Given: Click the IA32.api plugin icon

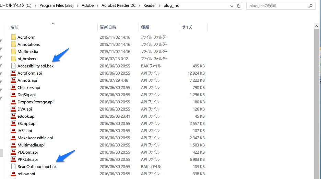Looking at the screenshot, I should pyautogui.click(x=13, y=130).
